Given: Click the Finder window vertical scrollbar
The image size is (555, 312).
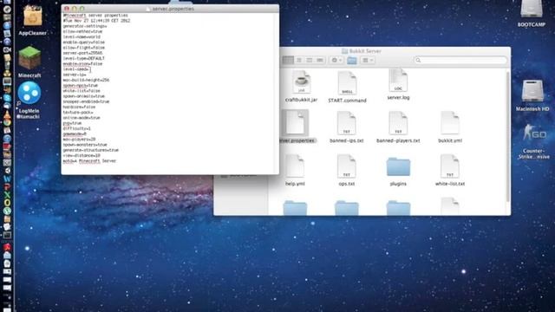Looking at the screenshot, I should coord(508,136).
